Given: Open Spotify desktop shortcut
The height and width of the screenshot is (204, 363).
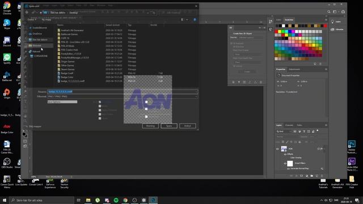Looking at the screenshot, I should tap(7, 59).
